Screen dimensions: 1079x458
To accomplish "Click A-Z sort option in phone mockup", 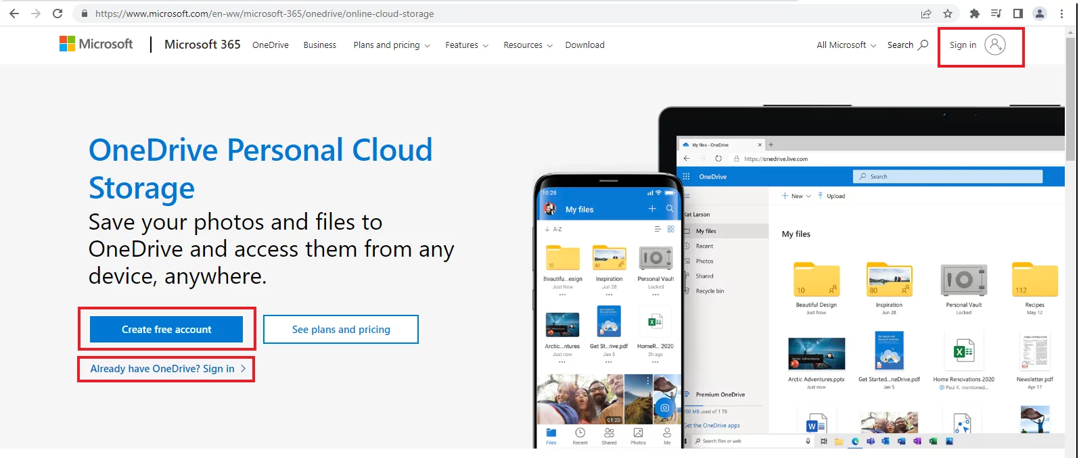I will (553, 229).
